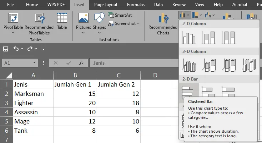Image resolution: width=262 pixels, height=143 pixels.
Task: Click the cell containing Marksman
Action: pyautogui.click(x=33, y=94)
